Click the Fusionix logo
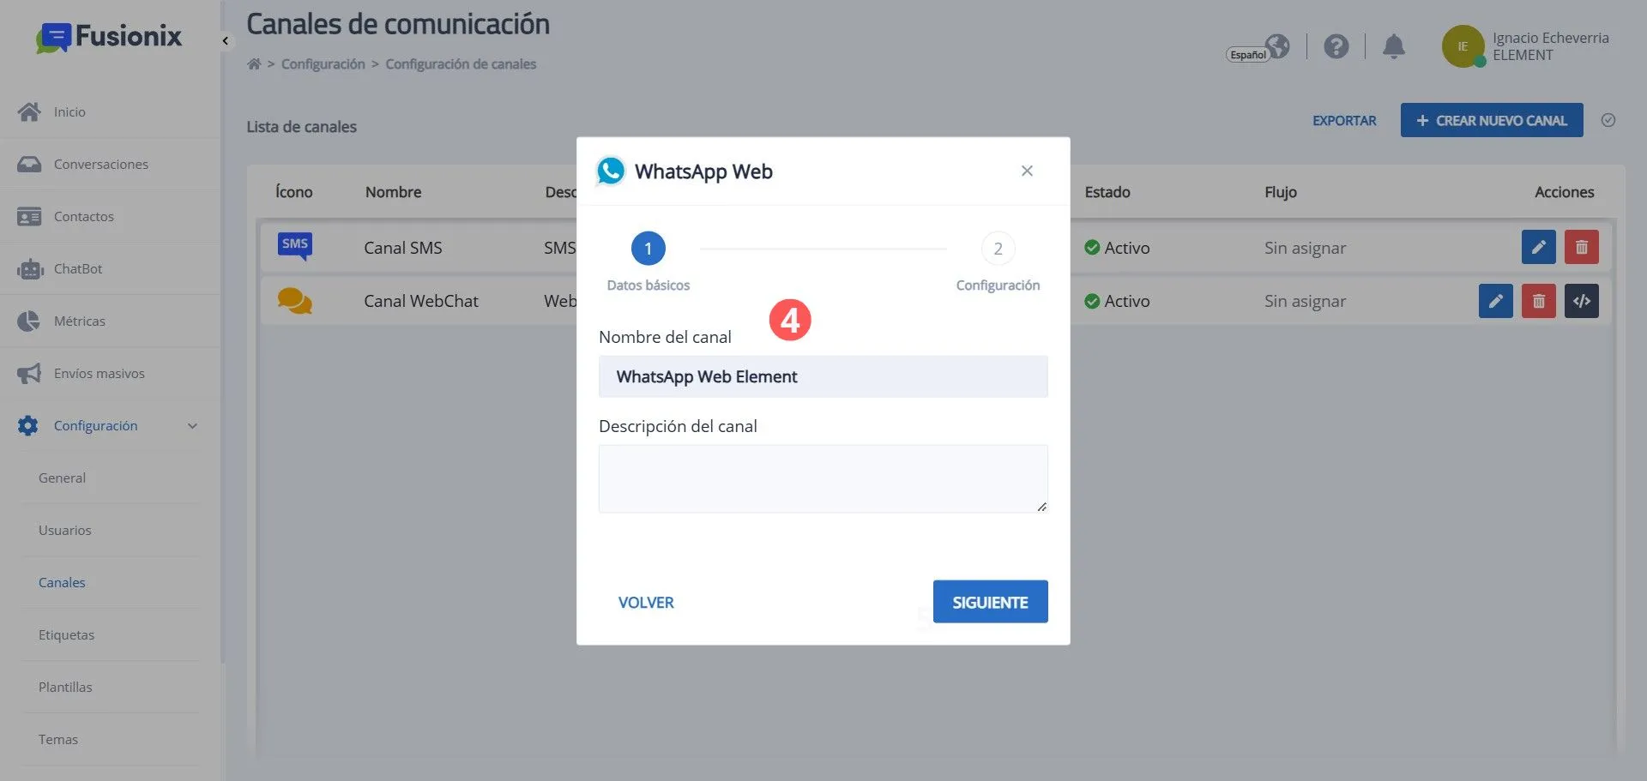 [109, 37]
